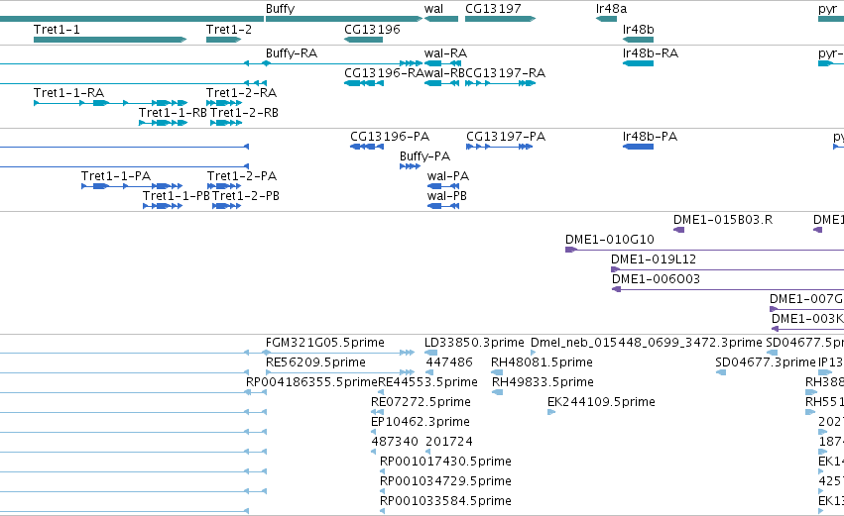Click the CG13197 gene label
This screenshot has width=844, height=516.
(x=493, y=9)
